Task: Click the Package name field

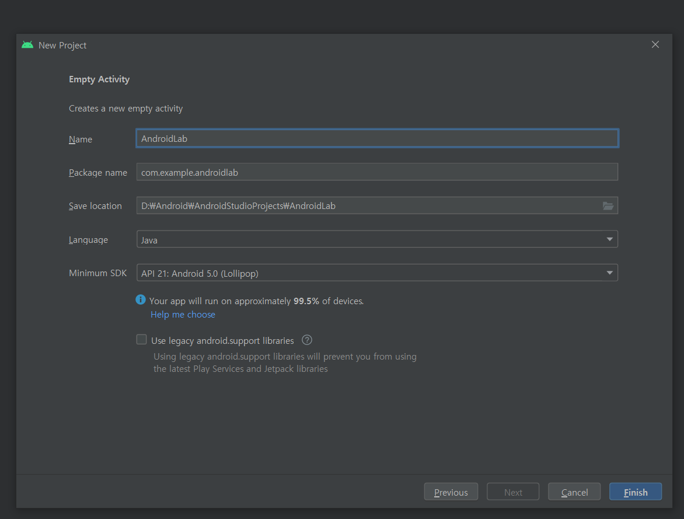Action: coord(378,172)
